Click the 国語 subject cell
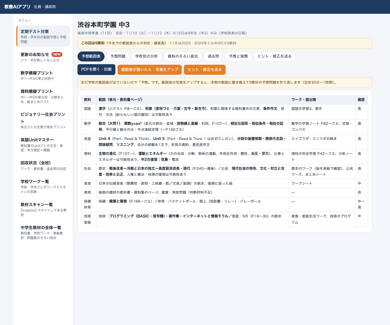This screenshot has width=390, height=325. pos(89,112)
